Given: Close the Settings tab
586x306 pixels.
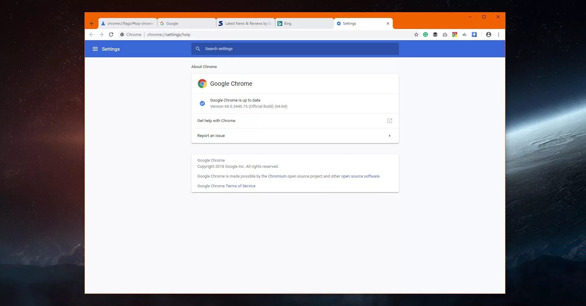Looking at the screenshot, I should click(388, 23).
